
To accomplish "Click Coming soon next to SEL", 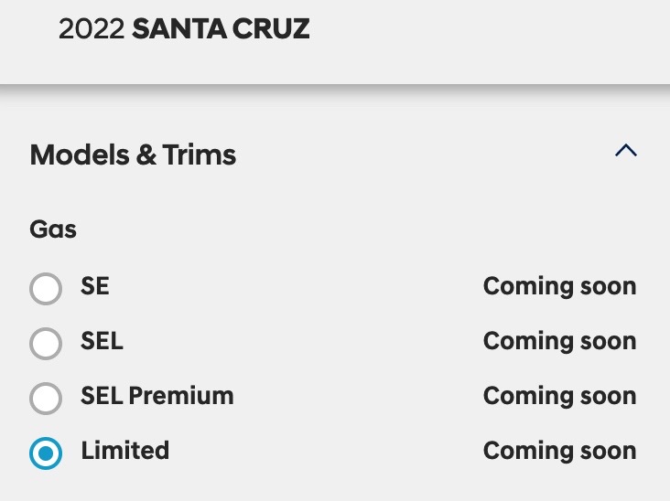I will coord(559,342).
